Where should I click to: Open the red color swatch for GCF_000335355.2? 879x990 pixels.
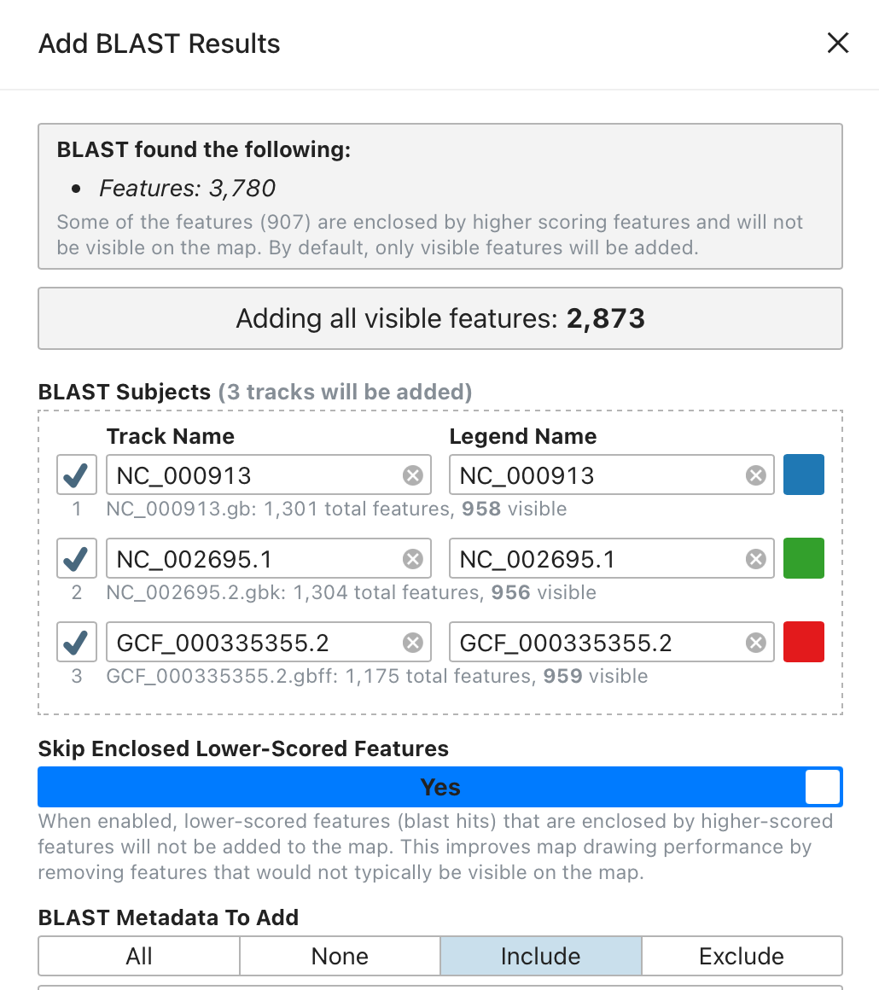[804, 642]
